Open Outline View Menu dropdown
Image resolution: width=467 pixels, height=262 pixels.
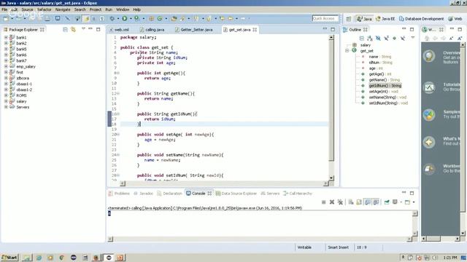(x=413, y=38)
